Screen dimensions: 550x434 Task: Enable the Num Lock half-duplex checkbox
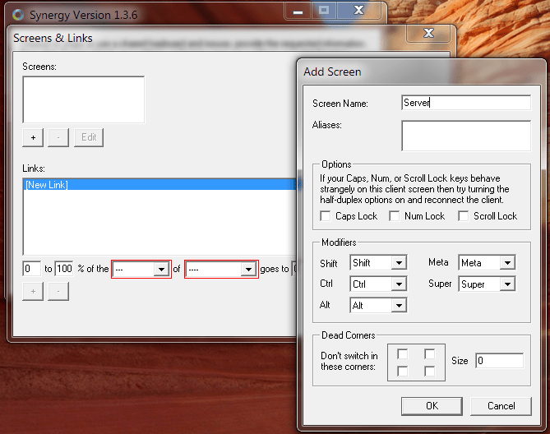point(395,216)
